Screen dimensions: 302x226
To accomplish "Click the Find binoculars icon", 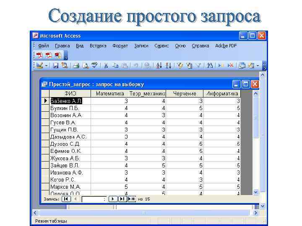I will click(x=210, y=66).
